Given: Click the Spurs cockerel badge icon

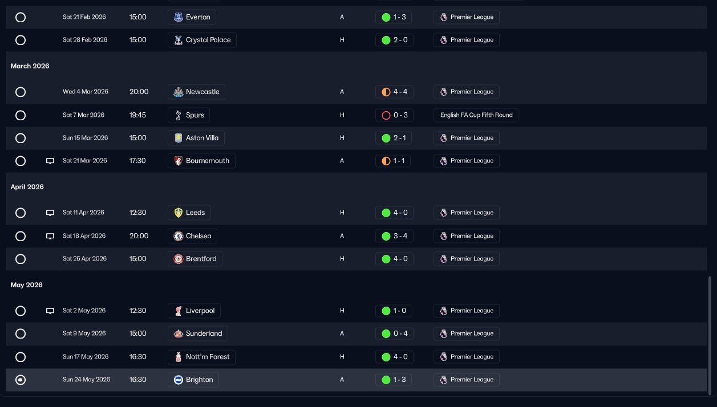Looking at the screenshot, I should click(178, 115).
